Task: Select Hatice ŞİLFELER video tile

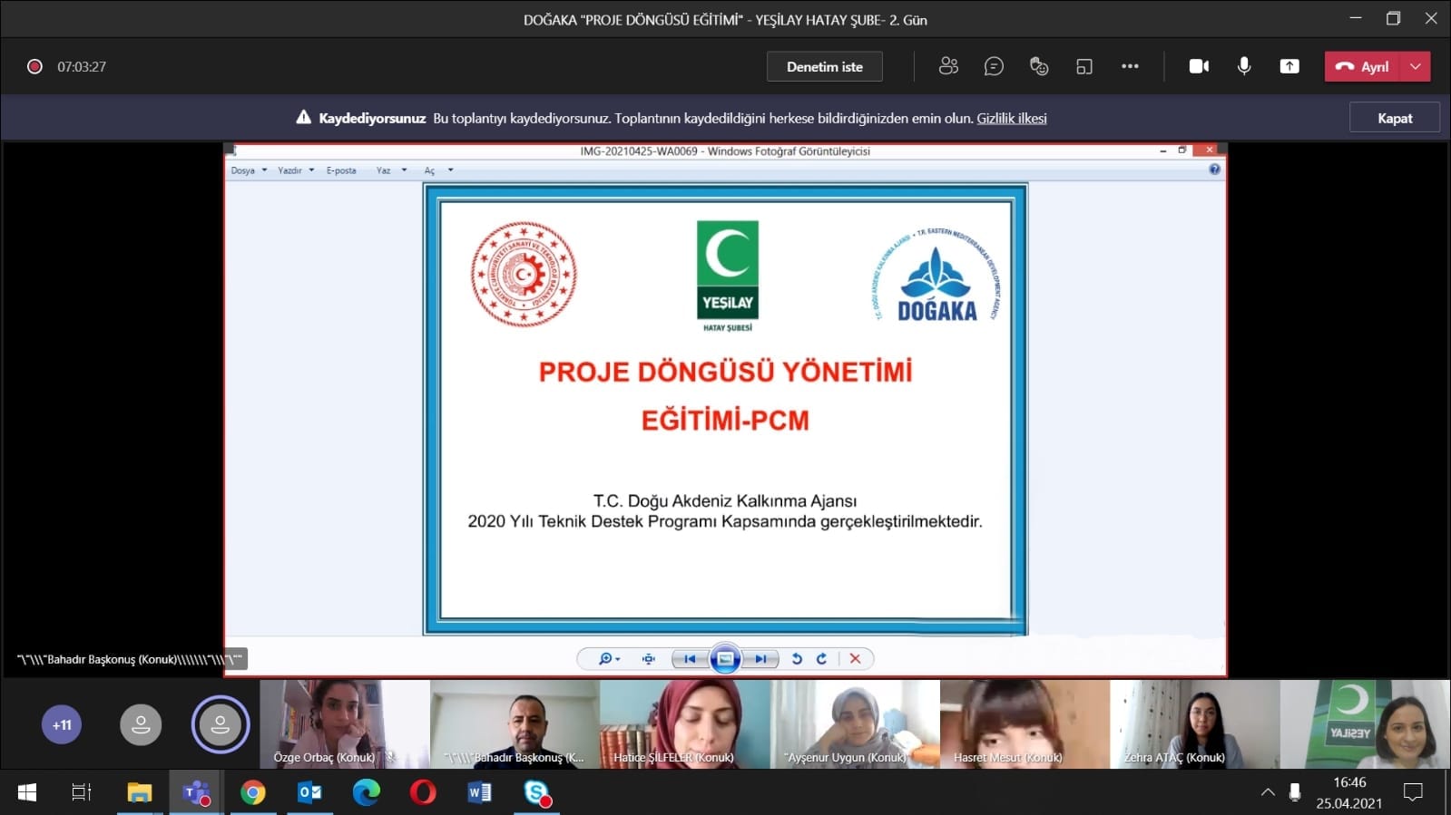Action: point(685,723)
